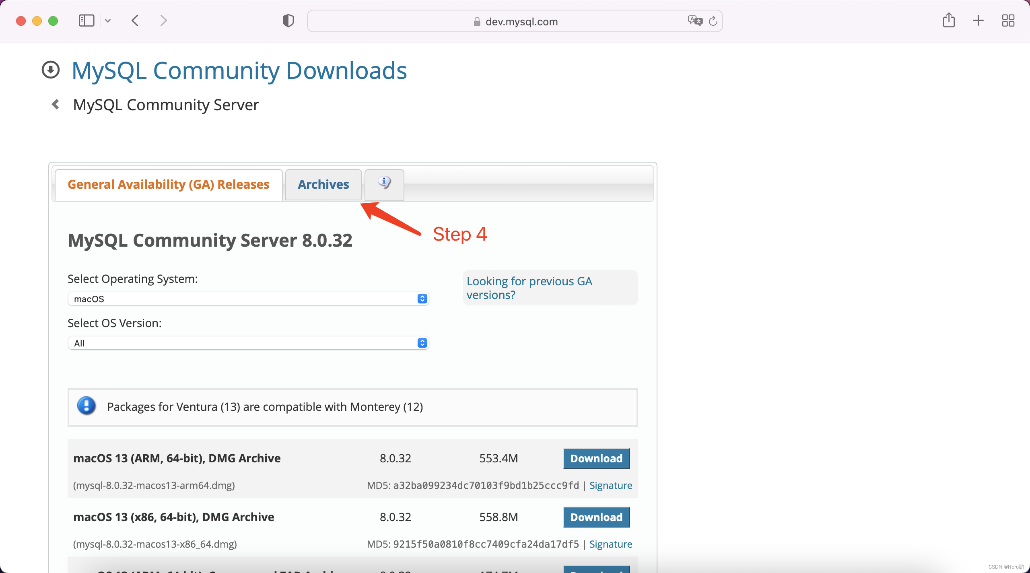Follow Looking for previous GA versions link

click(x=529, y=288)
